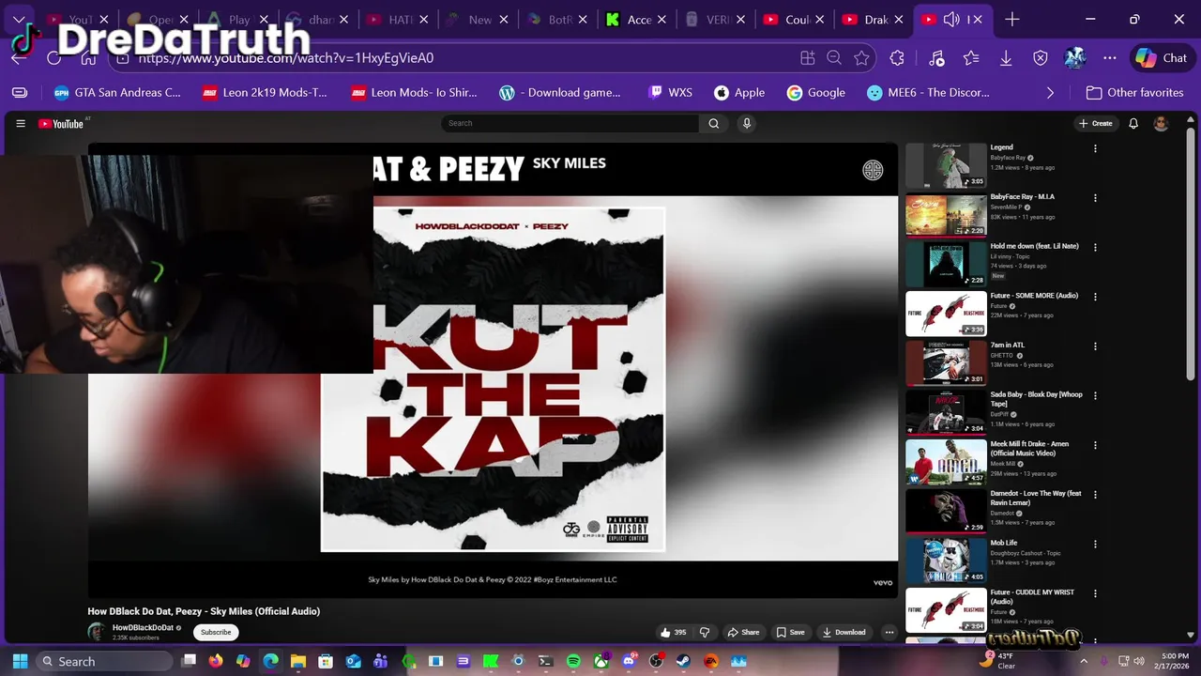Dislike the Sky Miles video
The width and height of the screenshot is (1201, 676).
[x=705, y=632]
